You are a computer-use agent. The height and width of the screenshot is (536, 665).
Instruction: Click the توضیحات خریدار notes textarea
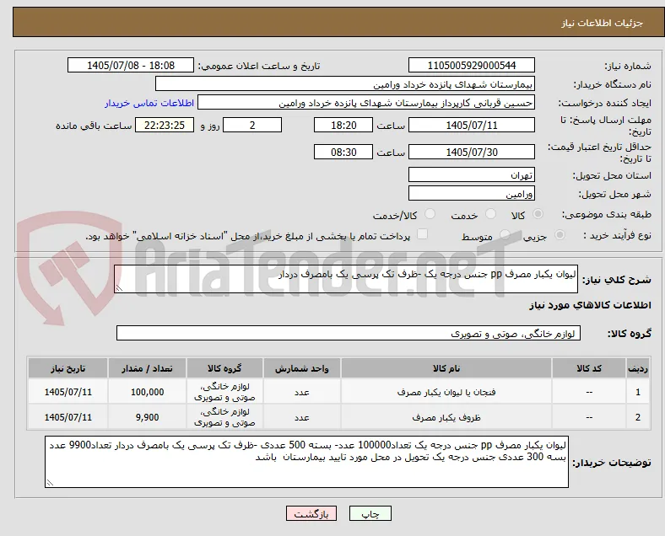tap(306, 462)
